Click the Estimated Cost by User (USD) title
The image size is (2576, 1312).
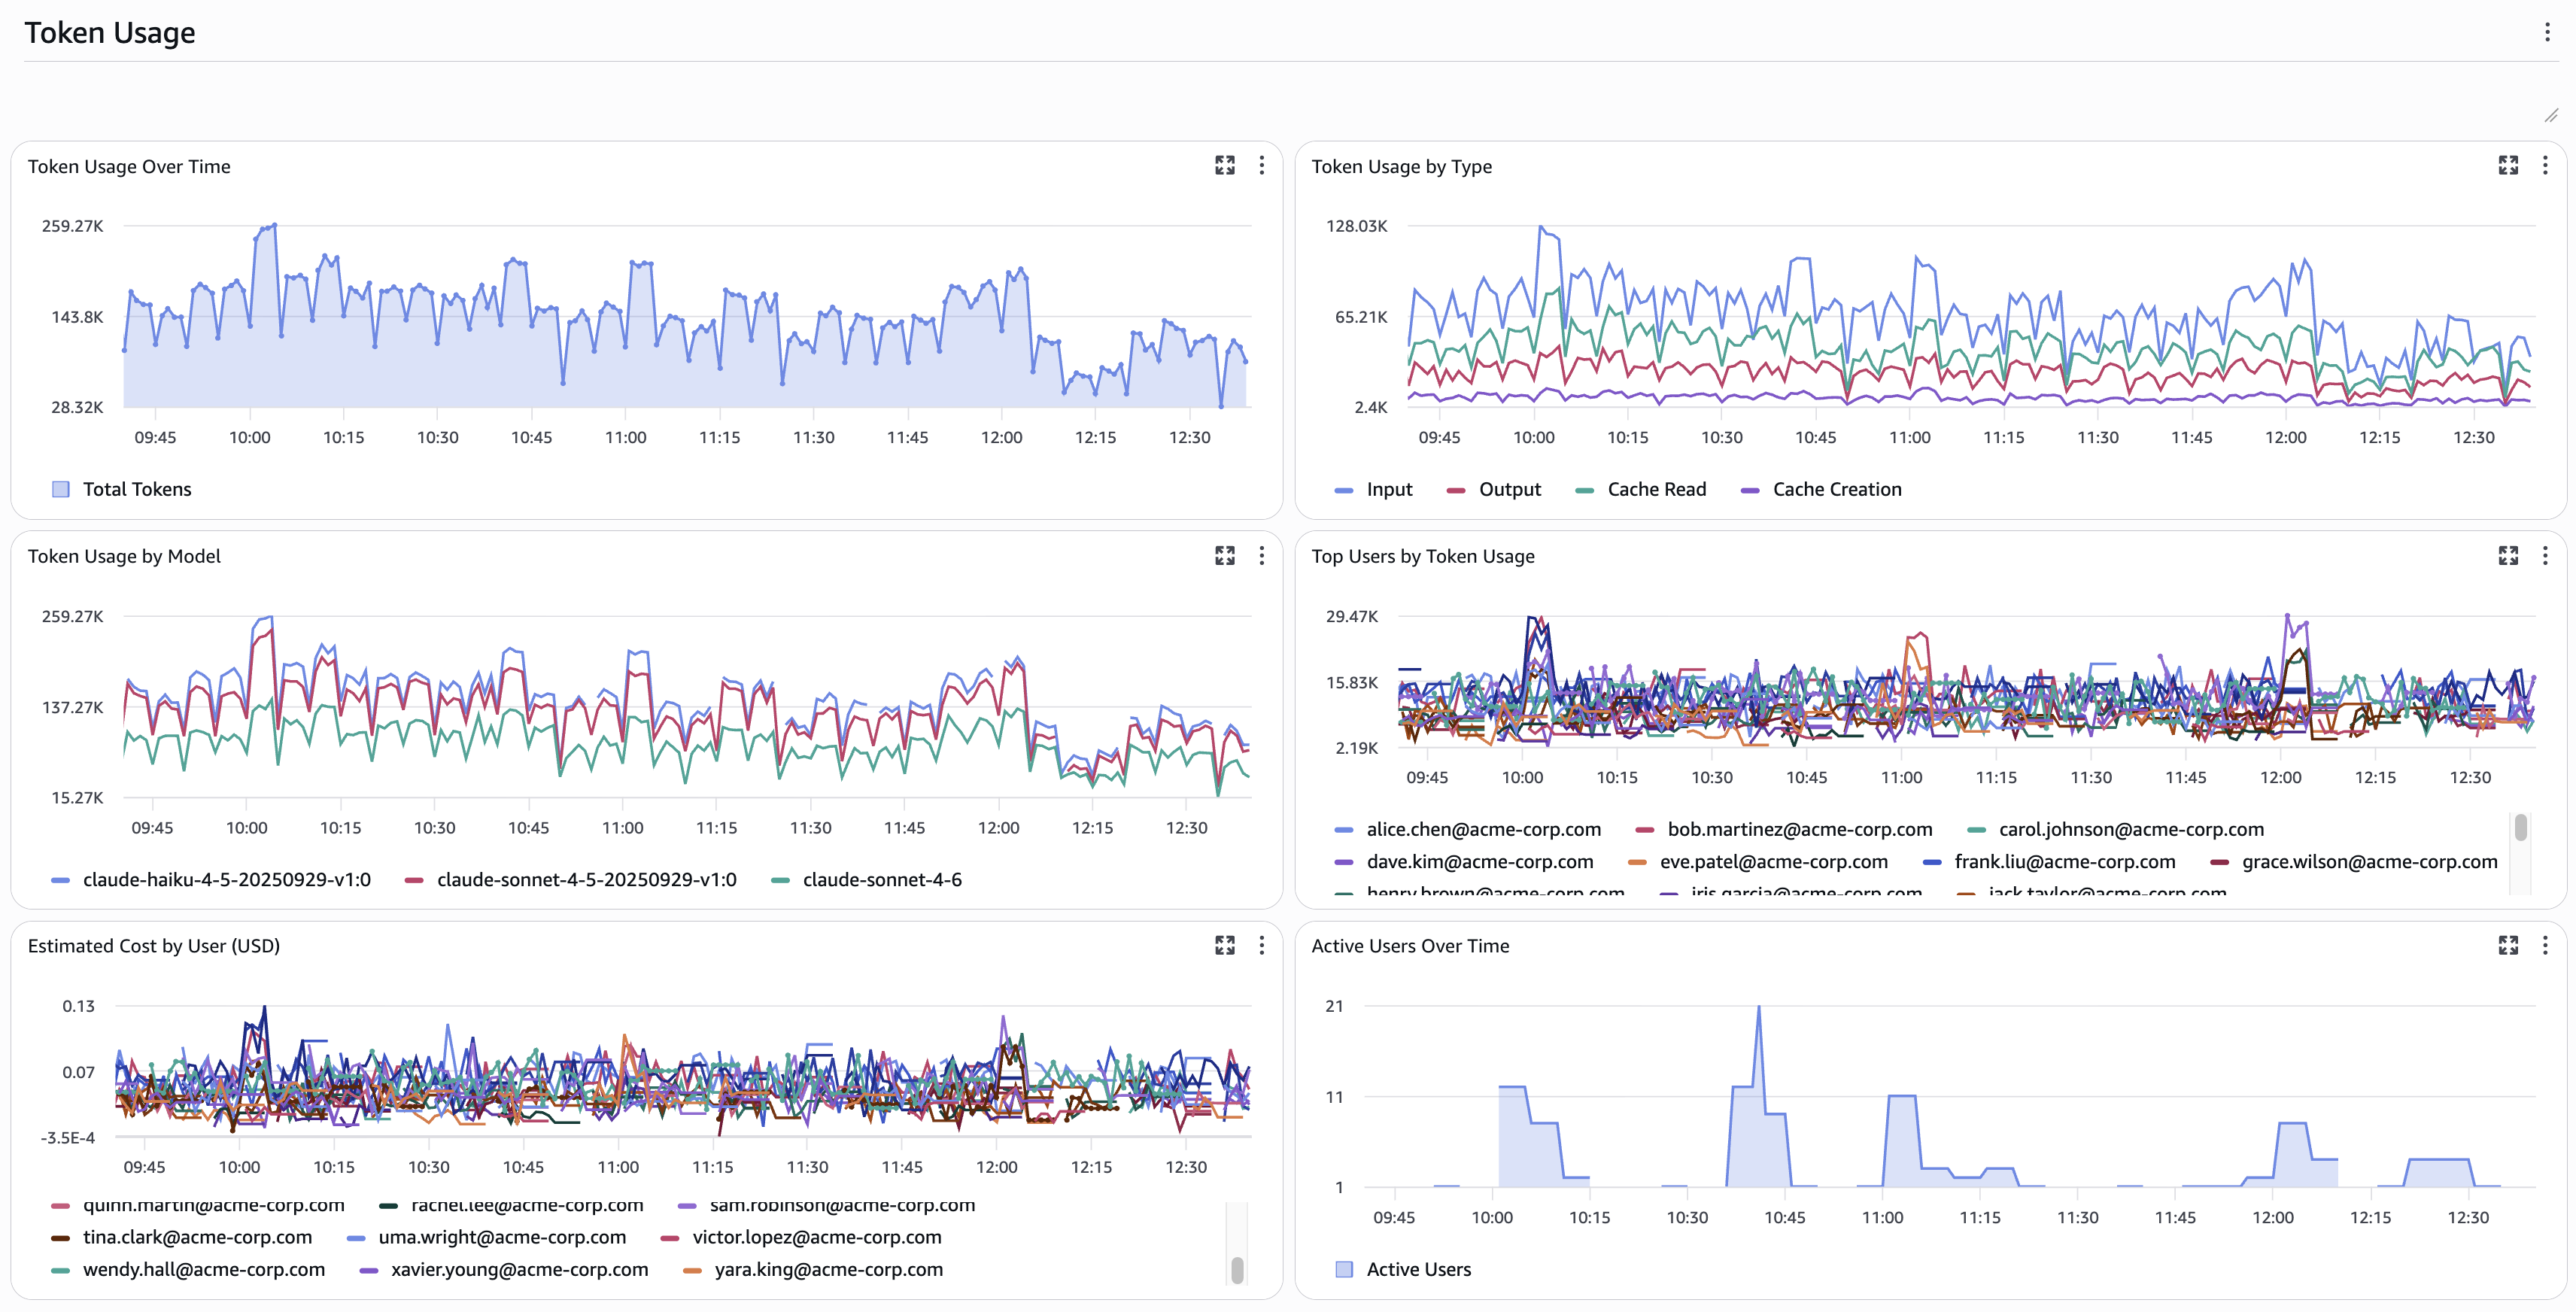tap(153, 946)
